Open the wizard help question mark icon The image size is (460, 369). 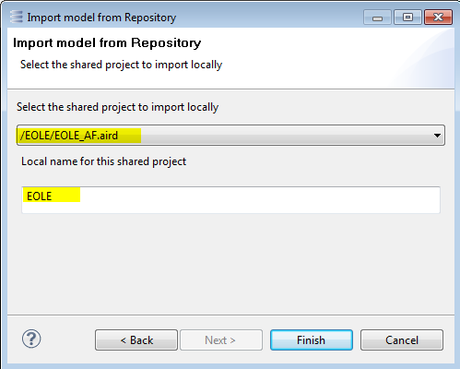31,339
